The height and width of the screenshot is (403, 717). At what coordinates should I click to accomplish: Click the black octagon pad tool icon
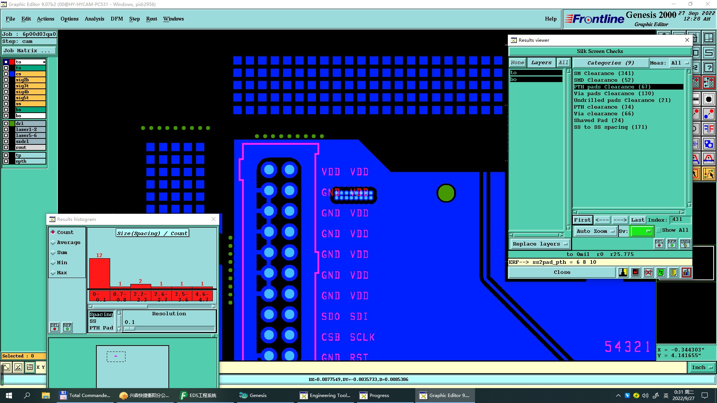[x=708, y=99]
